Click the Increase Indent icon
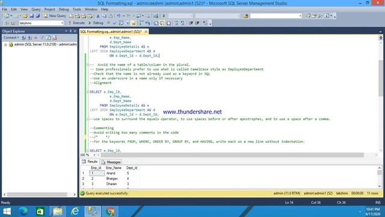This screenshot has width=385, height=217. [197, 23]
